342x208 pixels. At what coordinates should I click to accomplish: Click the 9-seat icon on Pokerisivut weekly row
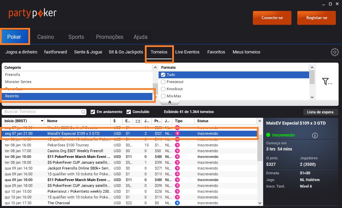point(177,191)
